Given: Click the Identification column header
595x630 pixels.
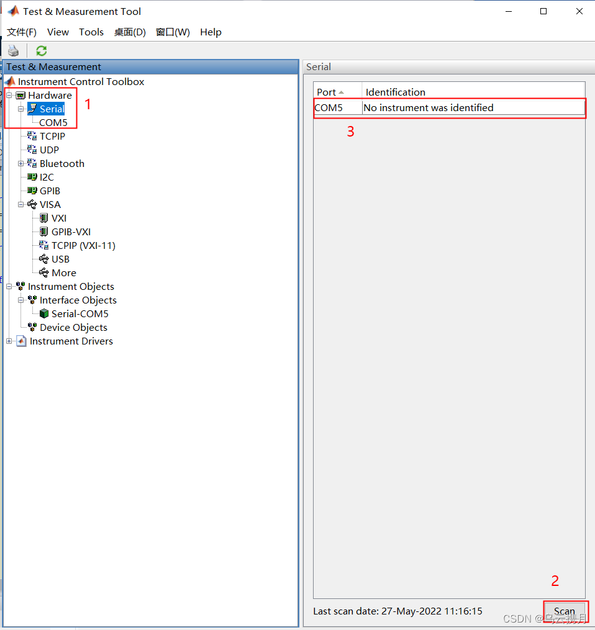Looking at the screenshot, I should pyautogui.click(x=474, y=92).
